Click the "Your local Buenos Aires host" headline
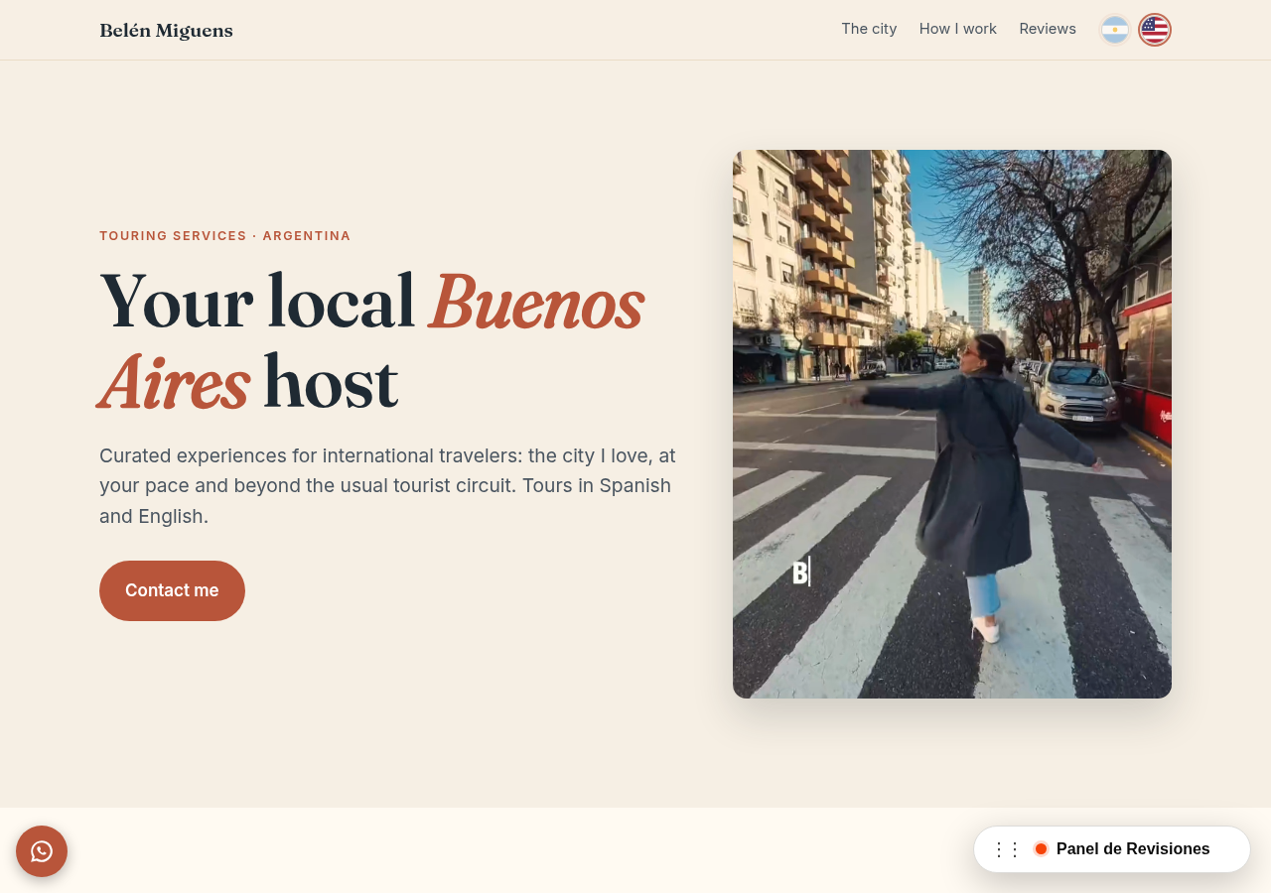The width and height of the screenshot is (1271, 893). [372, 342]
